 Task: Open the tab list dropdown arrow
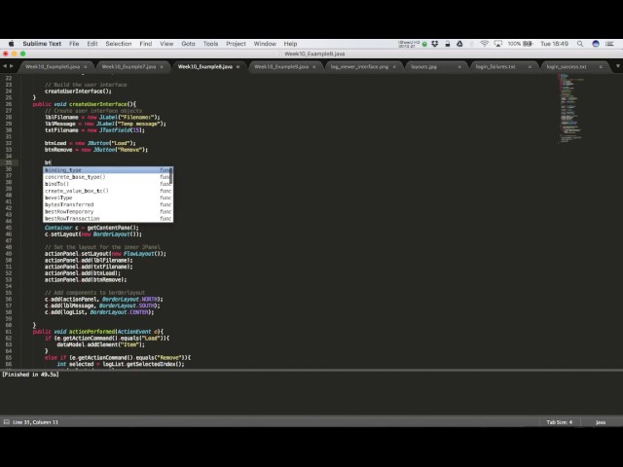pyautogui.click(x=618, y=66)
